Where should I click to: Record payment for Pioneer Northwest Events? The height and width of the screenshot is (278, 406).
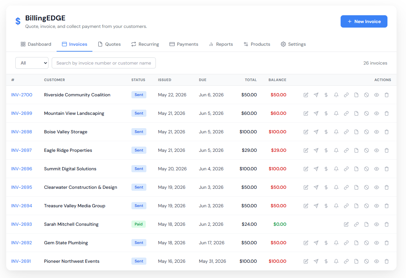326,261
